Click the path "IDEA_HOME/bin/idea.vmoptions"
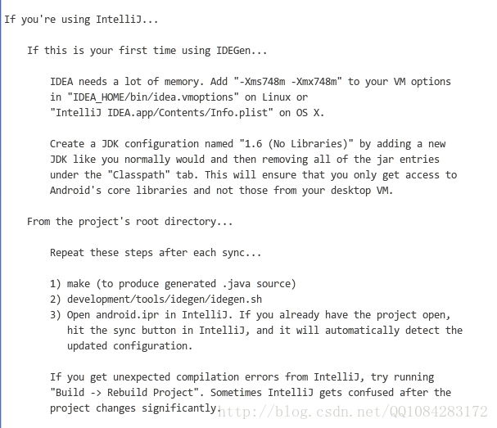This screenshot has height=428, width=497. pyautogui.click(x=153, y=97)
